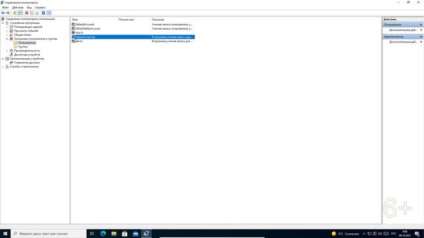Image resolution: width=424 pixels, height=238 pixels.
Task: Select the Управление компьютером root node
Action: pyautogui.click(x=30, y=19)
